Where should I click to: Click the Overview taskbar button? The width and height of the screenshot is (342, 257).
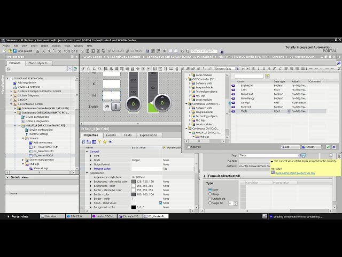point(52,216)
